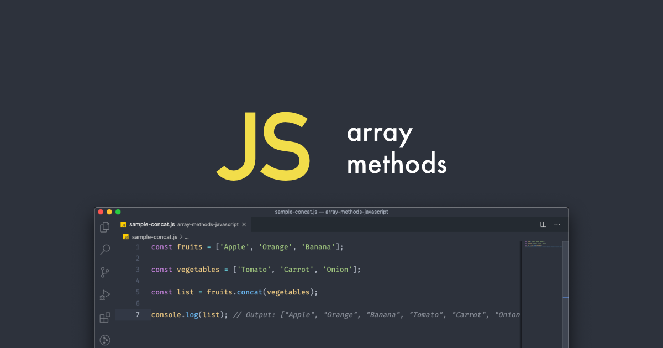Open the editor More Actions ellipsis menu

click(557, 224)
